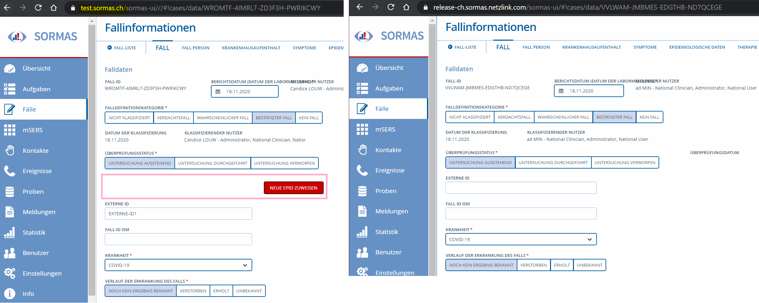Select VERDACHTSFALL in the left window

point(173,118)
